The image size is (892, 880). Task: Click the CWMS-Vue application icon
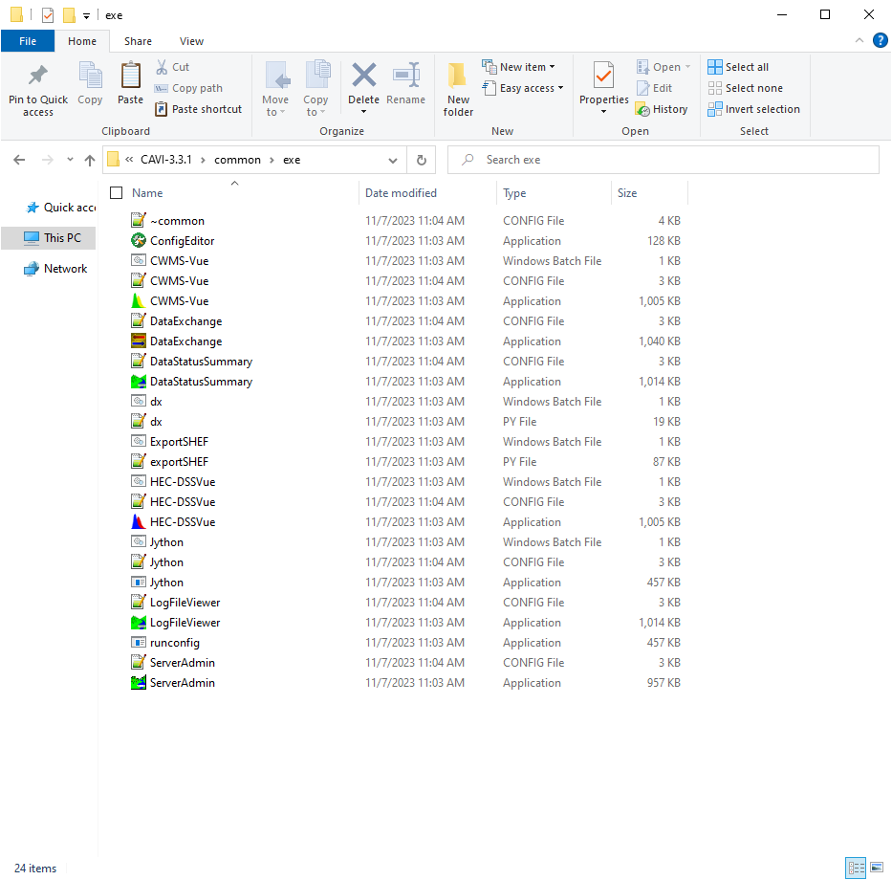[x=139, y=301]
